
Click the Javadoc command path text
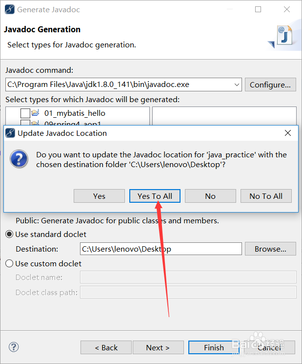pos(98,85)
